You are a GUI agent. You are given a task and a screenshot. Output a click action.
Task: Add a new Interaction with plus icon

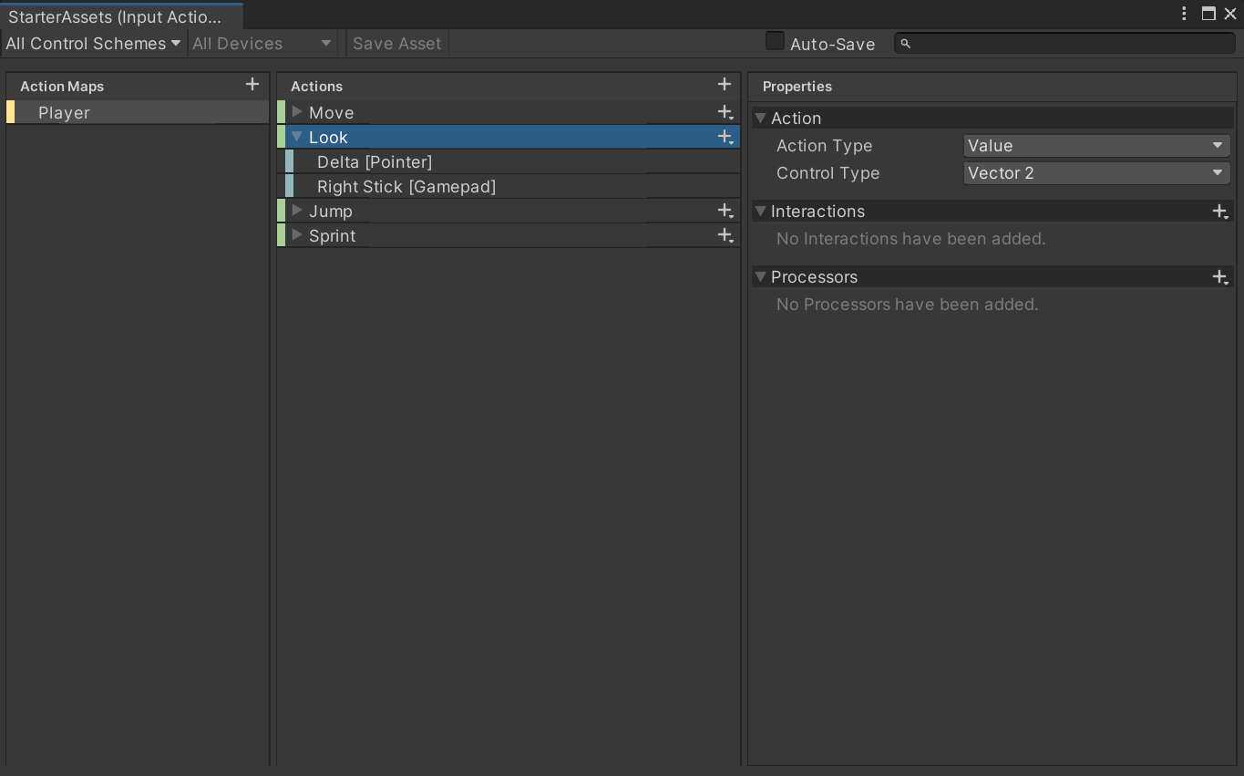(1220, 212)
